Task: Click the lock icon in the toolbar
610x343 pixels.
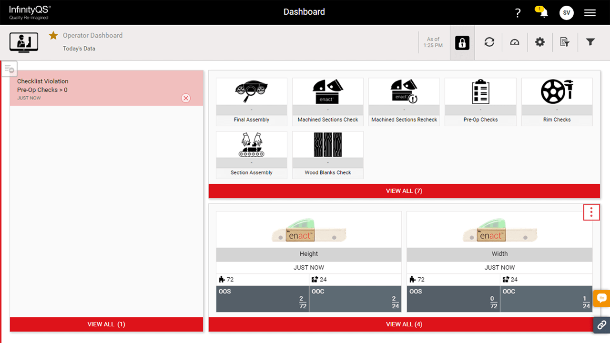Action: [461, 42]
